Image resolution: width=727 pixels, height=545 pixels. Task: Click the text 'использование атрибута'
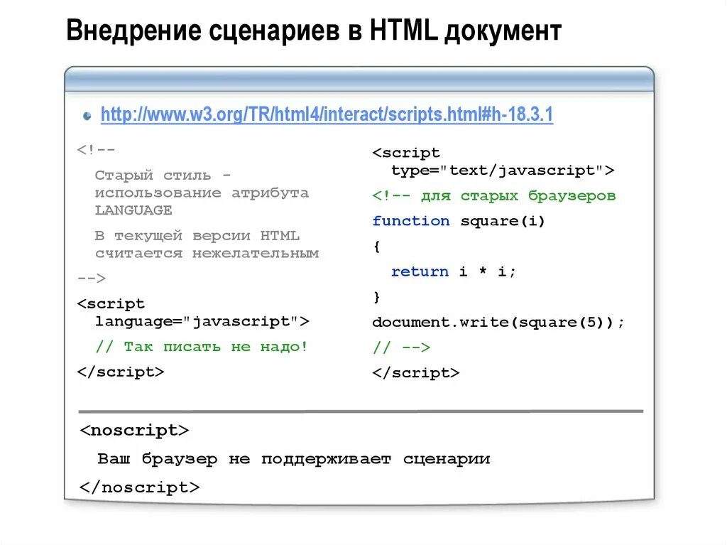click(202, 193)
